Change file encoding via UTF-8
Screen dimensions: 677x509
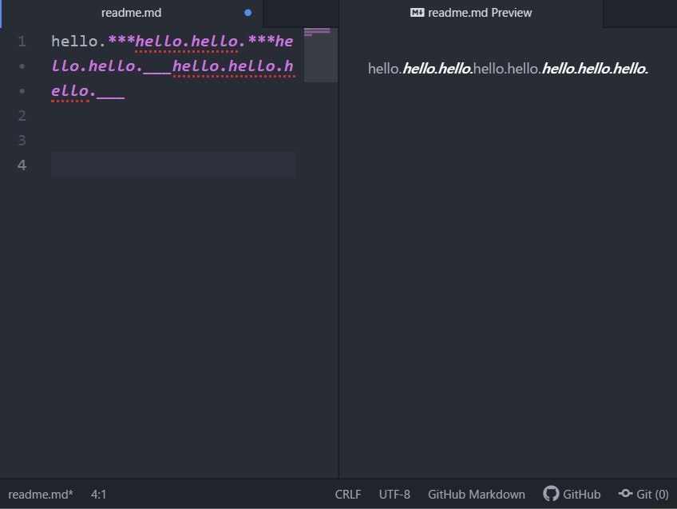pos(394,495)
